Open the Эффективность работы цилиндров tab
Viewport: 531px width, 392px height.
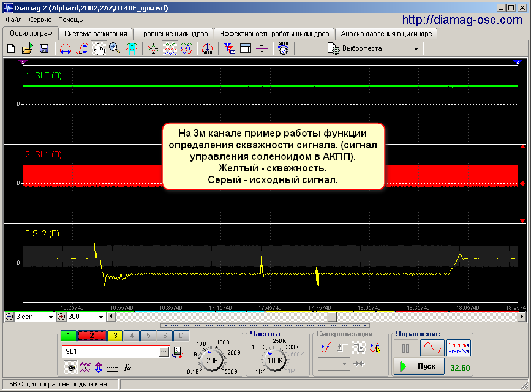[x=274, y=34]
